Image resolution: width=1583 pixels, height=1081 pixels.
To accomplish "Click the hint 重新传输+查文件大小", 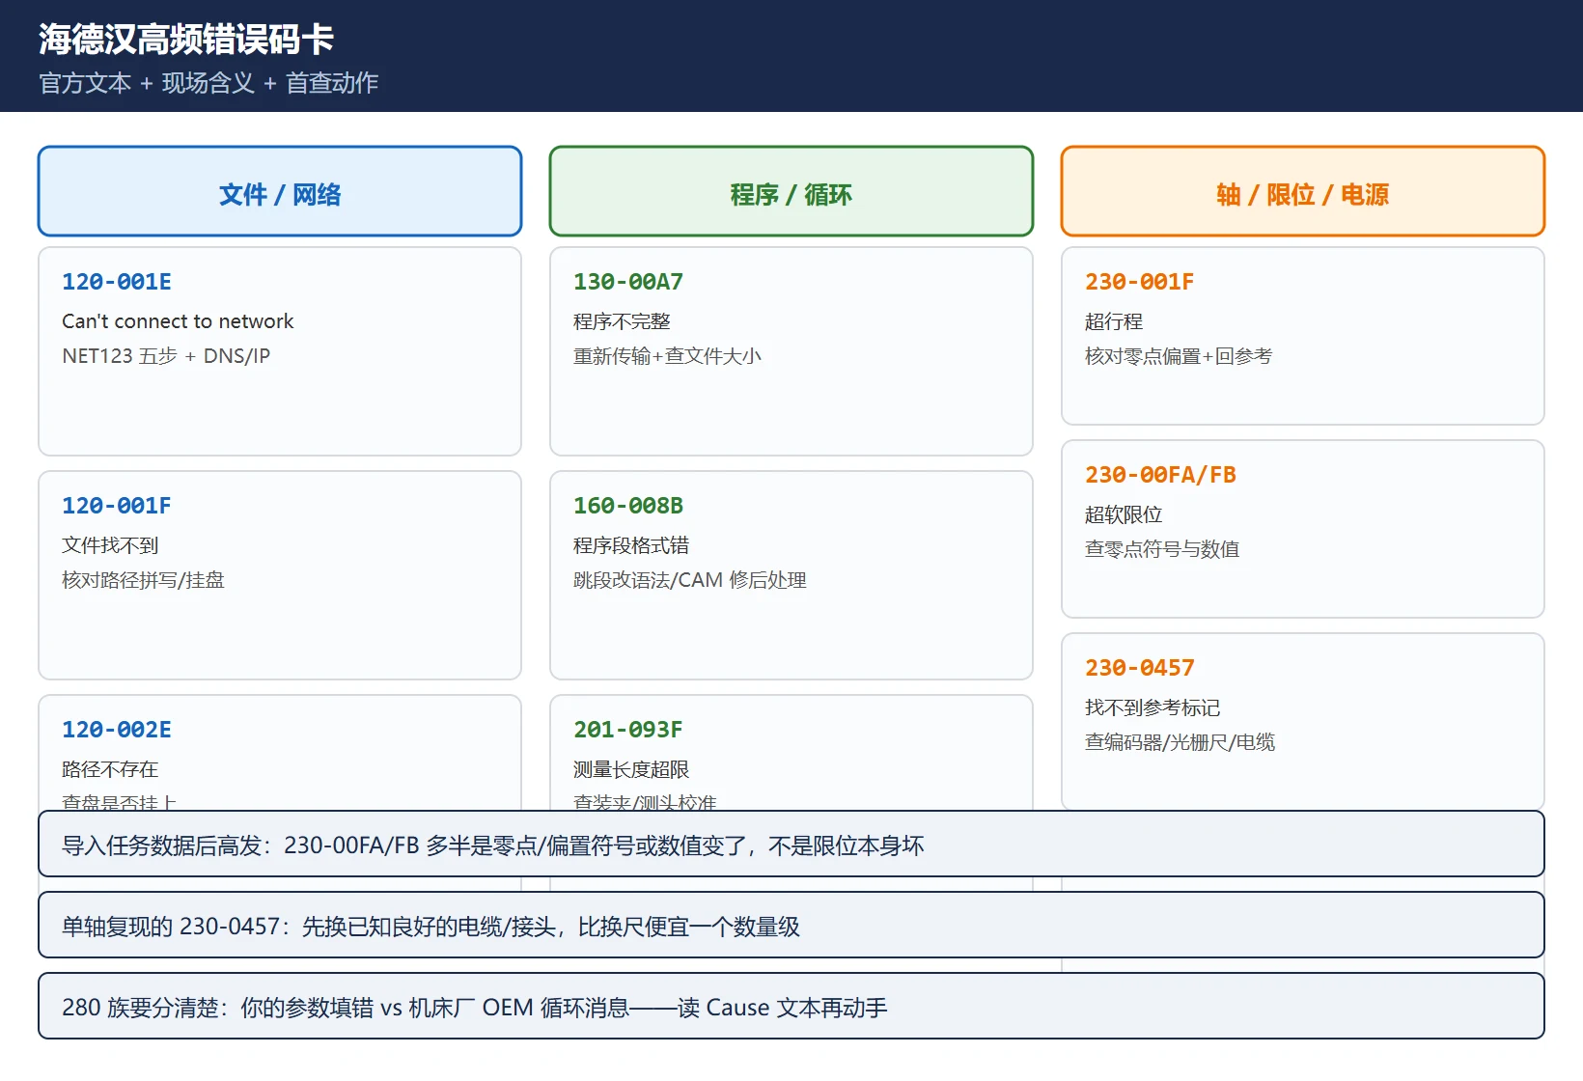I will 667,356.
